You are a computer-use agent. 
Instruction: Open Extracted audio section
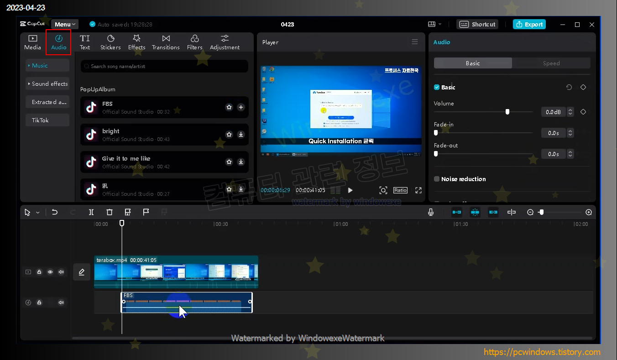point(47,102)
